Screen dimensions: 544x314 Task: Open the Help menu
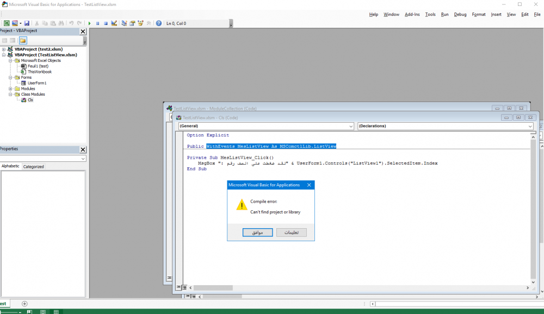374,14
